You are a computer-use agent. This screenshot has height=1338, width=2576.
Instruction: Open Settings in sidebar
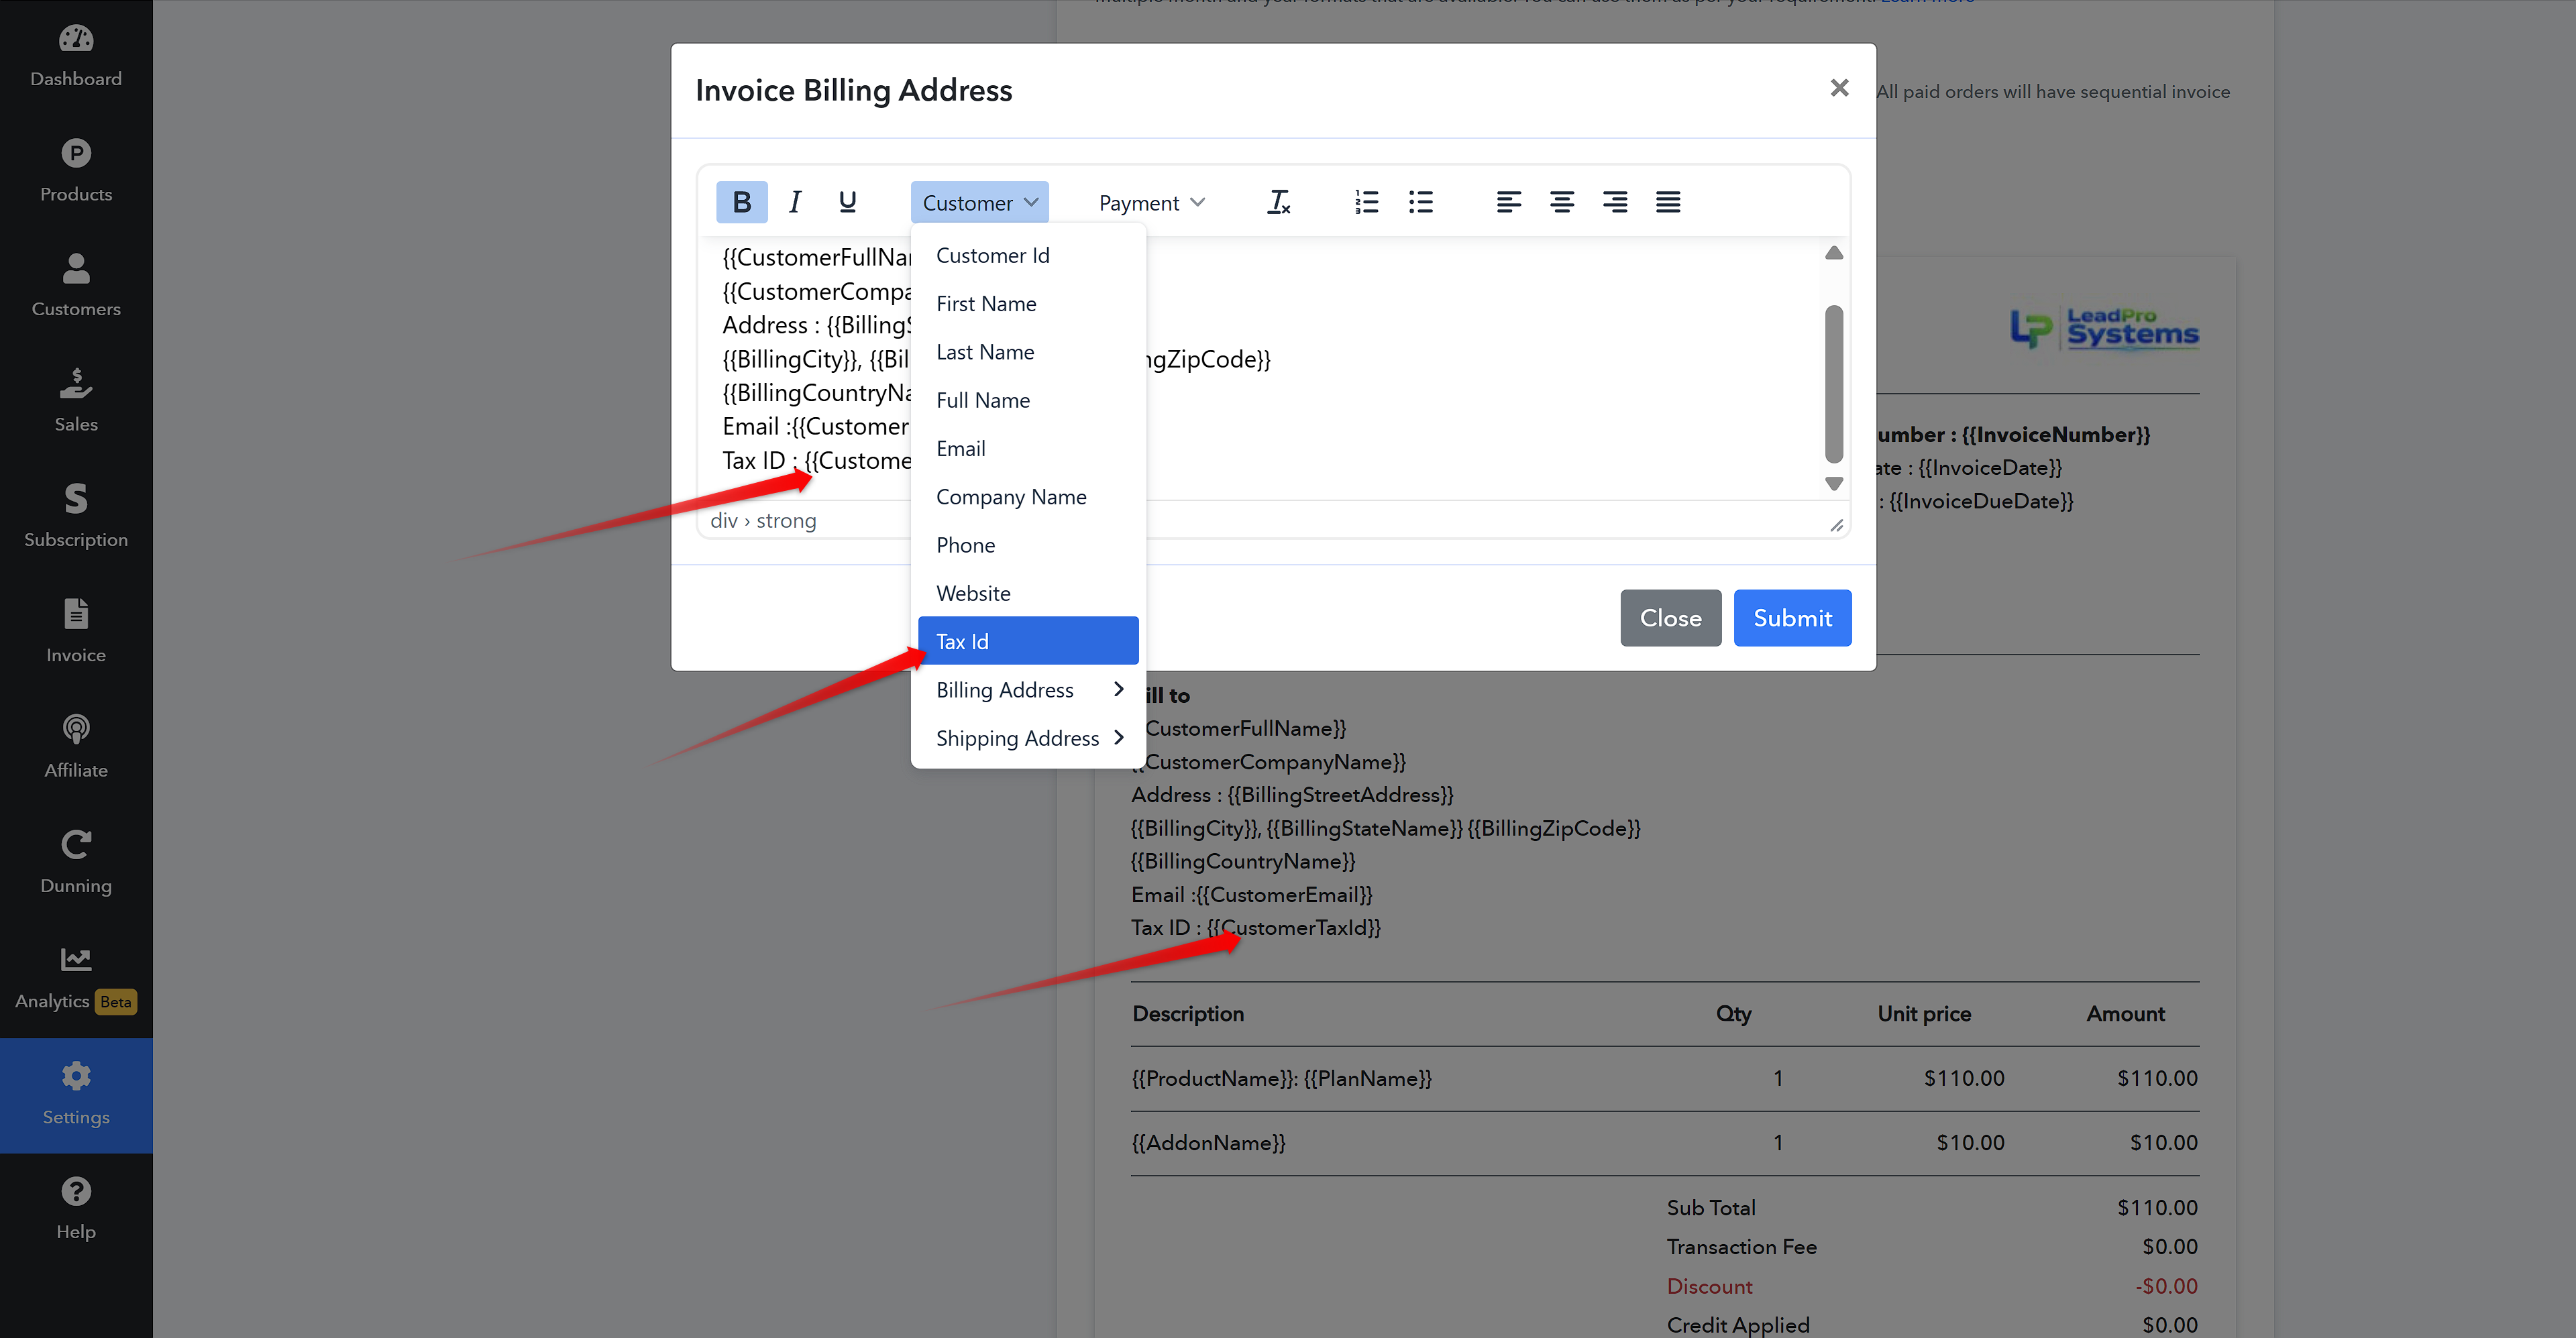[x=76, y=1095]
